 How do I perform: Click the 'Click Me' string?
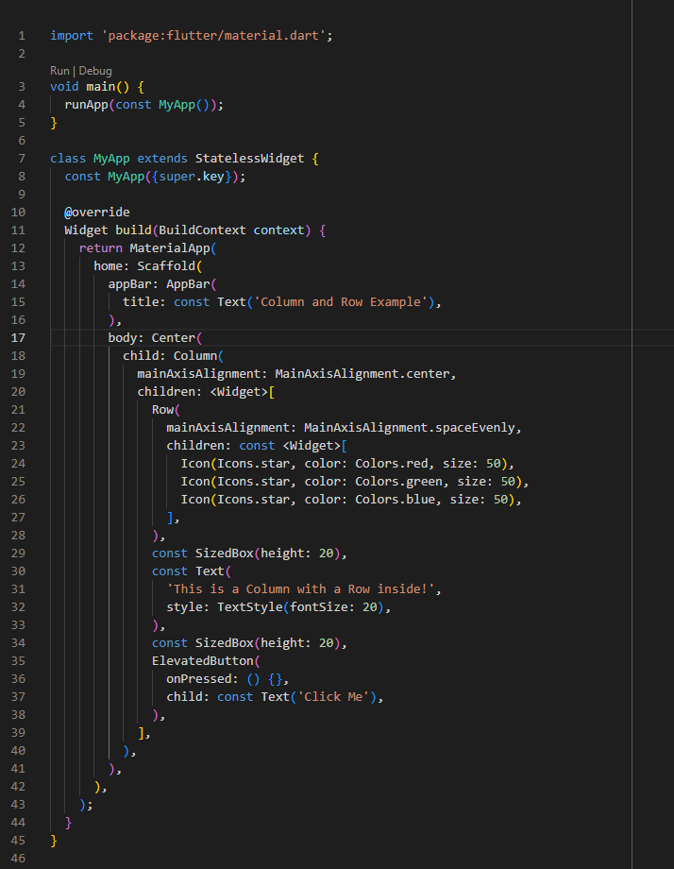tap(333, 697)
